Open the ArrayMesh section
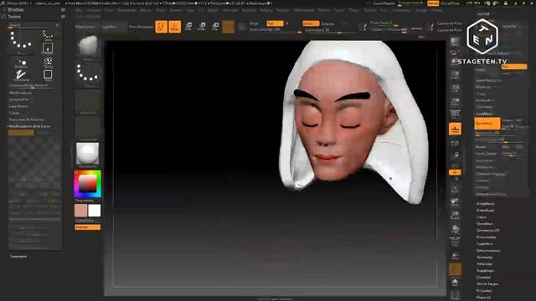This screenshot has width=536, height=301. [486, 204]
